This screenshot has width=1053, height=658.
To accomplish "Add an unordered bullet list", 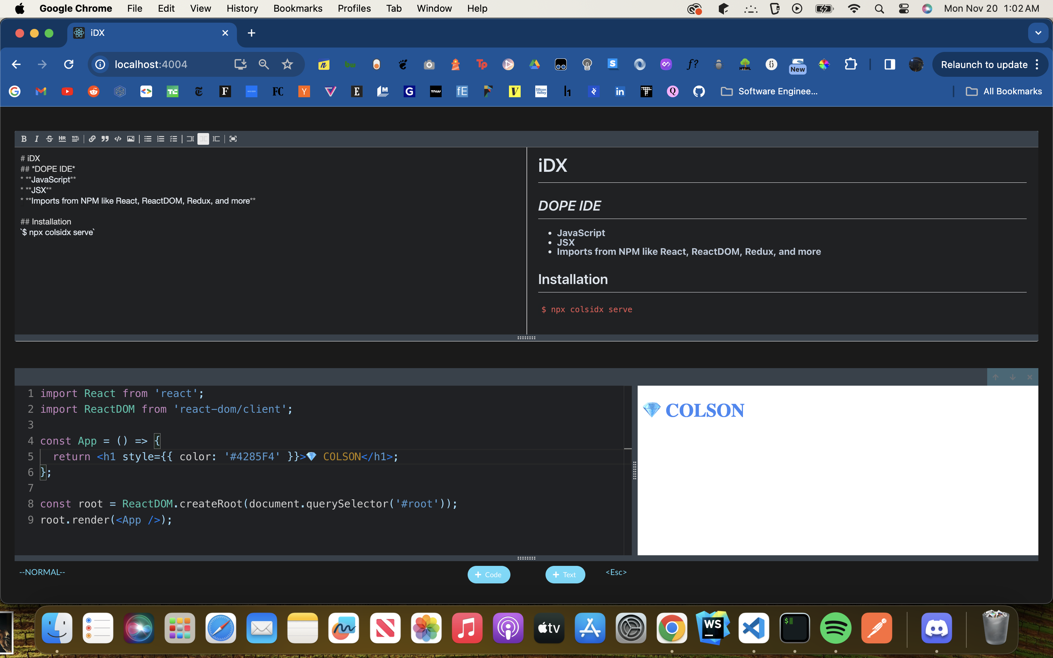I will (148, 139).
